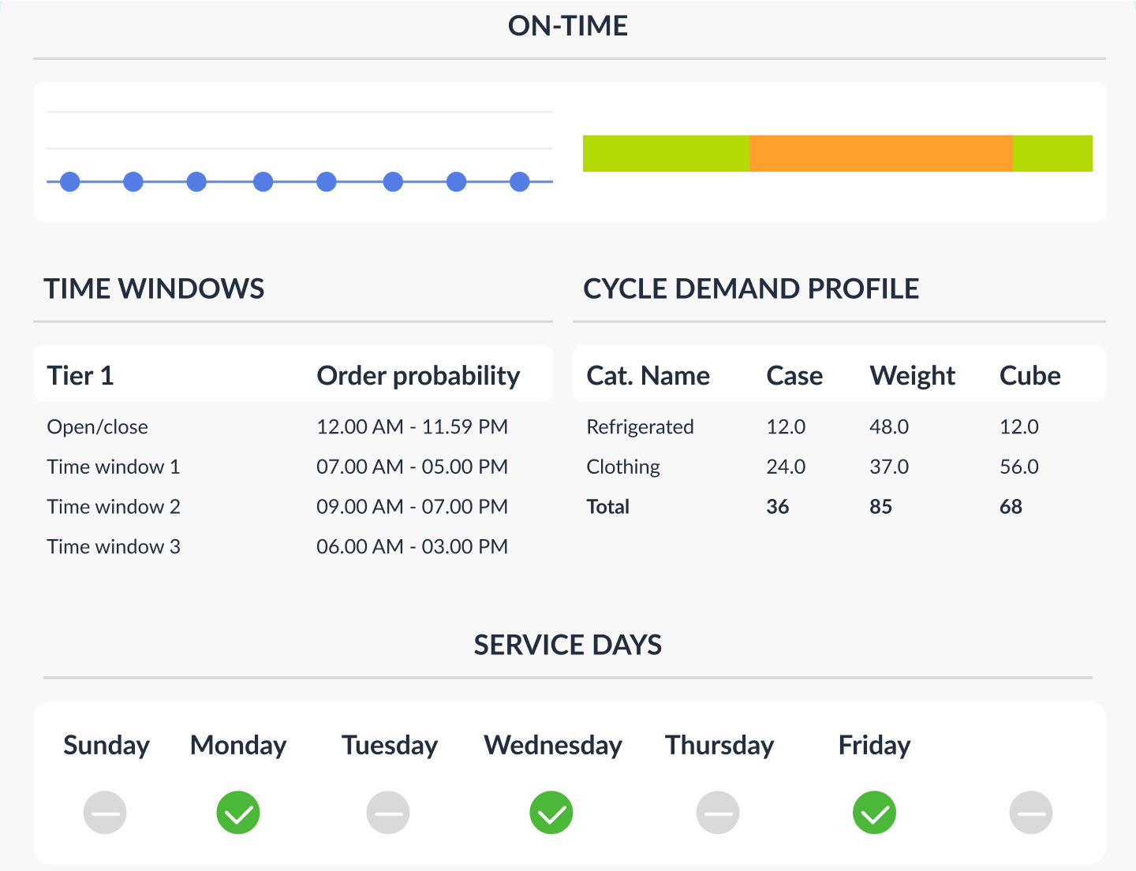This screenshot has height=871, width=1136.
Task: Toggle the Wednesday green checkmark
Action: pos(551,813)
